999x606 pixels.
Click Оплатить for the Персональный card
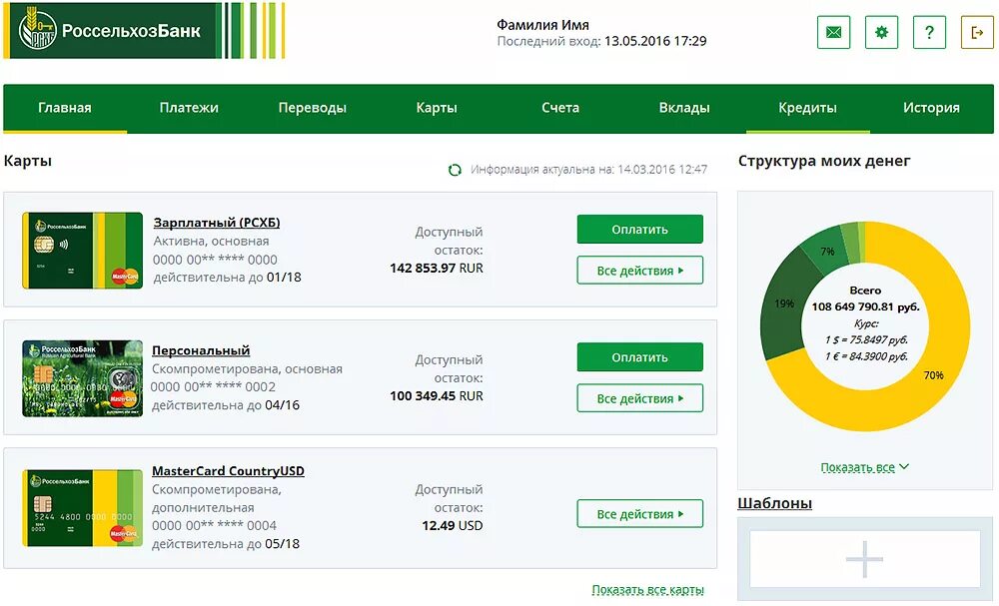pos(639,357)
